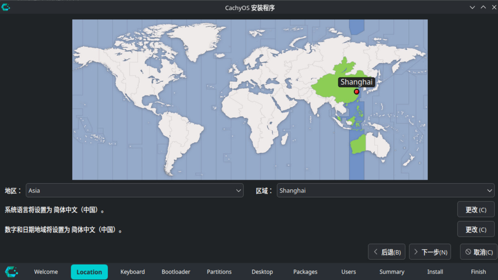The width and height of the screenshot is (498, 280).
Task: Open the 区域 Shanghai dropdown
Action: coord(385,191)
